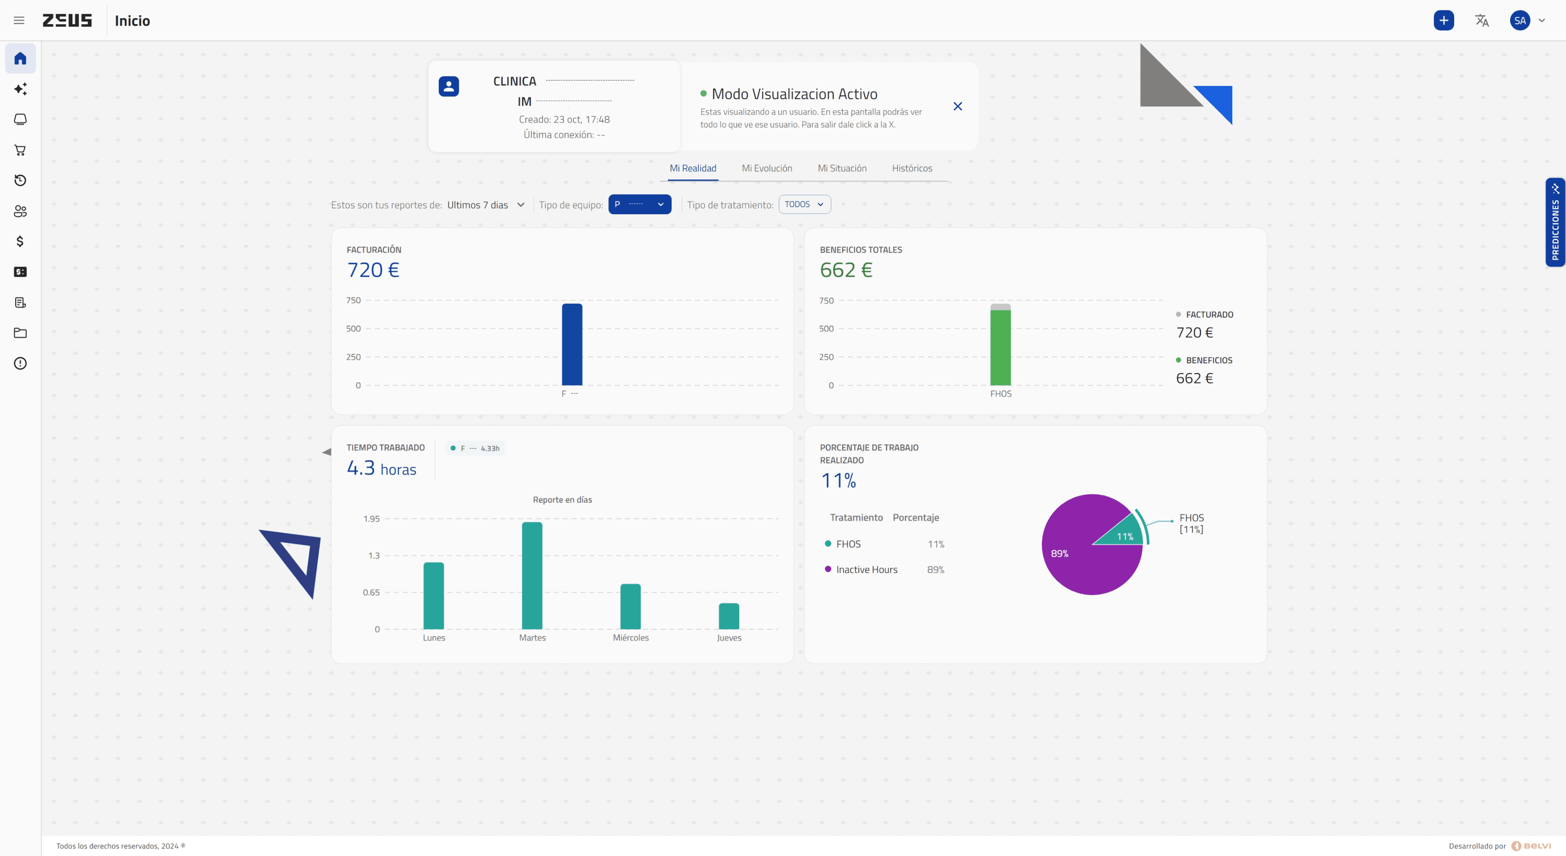
Task: Click the blue plus button
Action: (1443, 21)
